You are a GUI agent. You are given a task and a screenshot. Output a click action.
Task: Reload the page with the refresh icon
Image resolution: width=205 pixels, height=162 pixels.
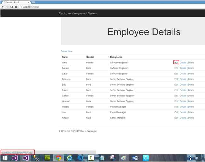(12, 7)
